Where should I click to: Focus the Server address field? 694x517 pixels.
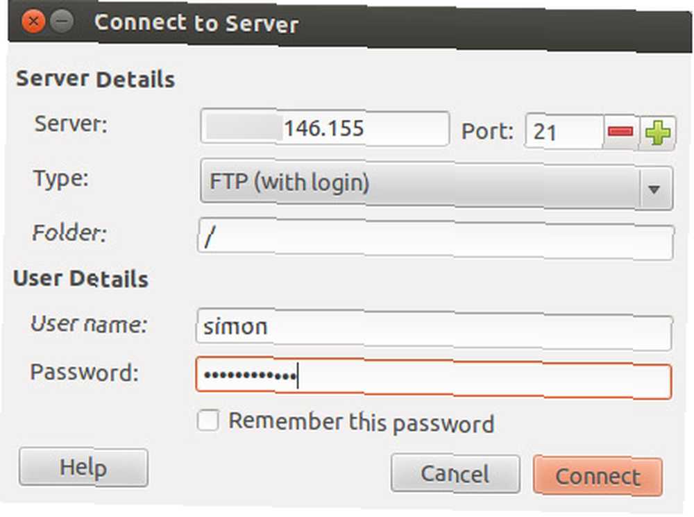324,128
